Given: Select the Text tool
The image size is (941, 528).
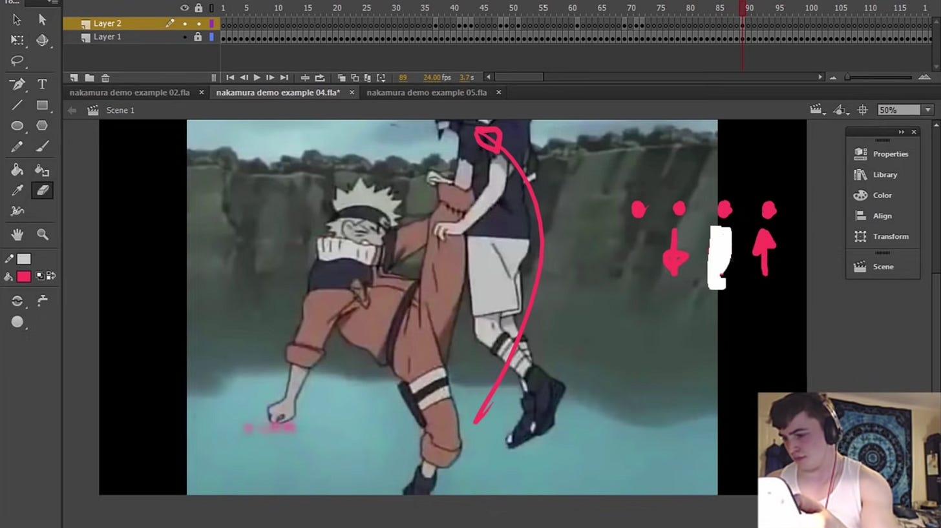Looking at the screenshot, I should (42, 84).
